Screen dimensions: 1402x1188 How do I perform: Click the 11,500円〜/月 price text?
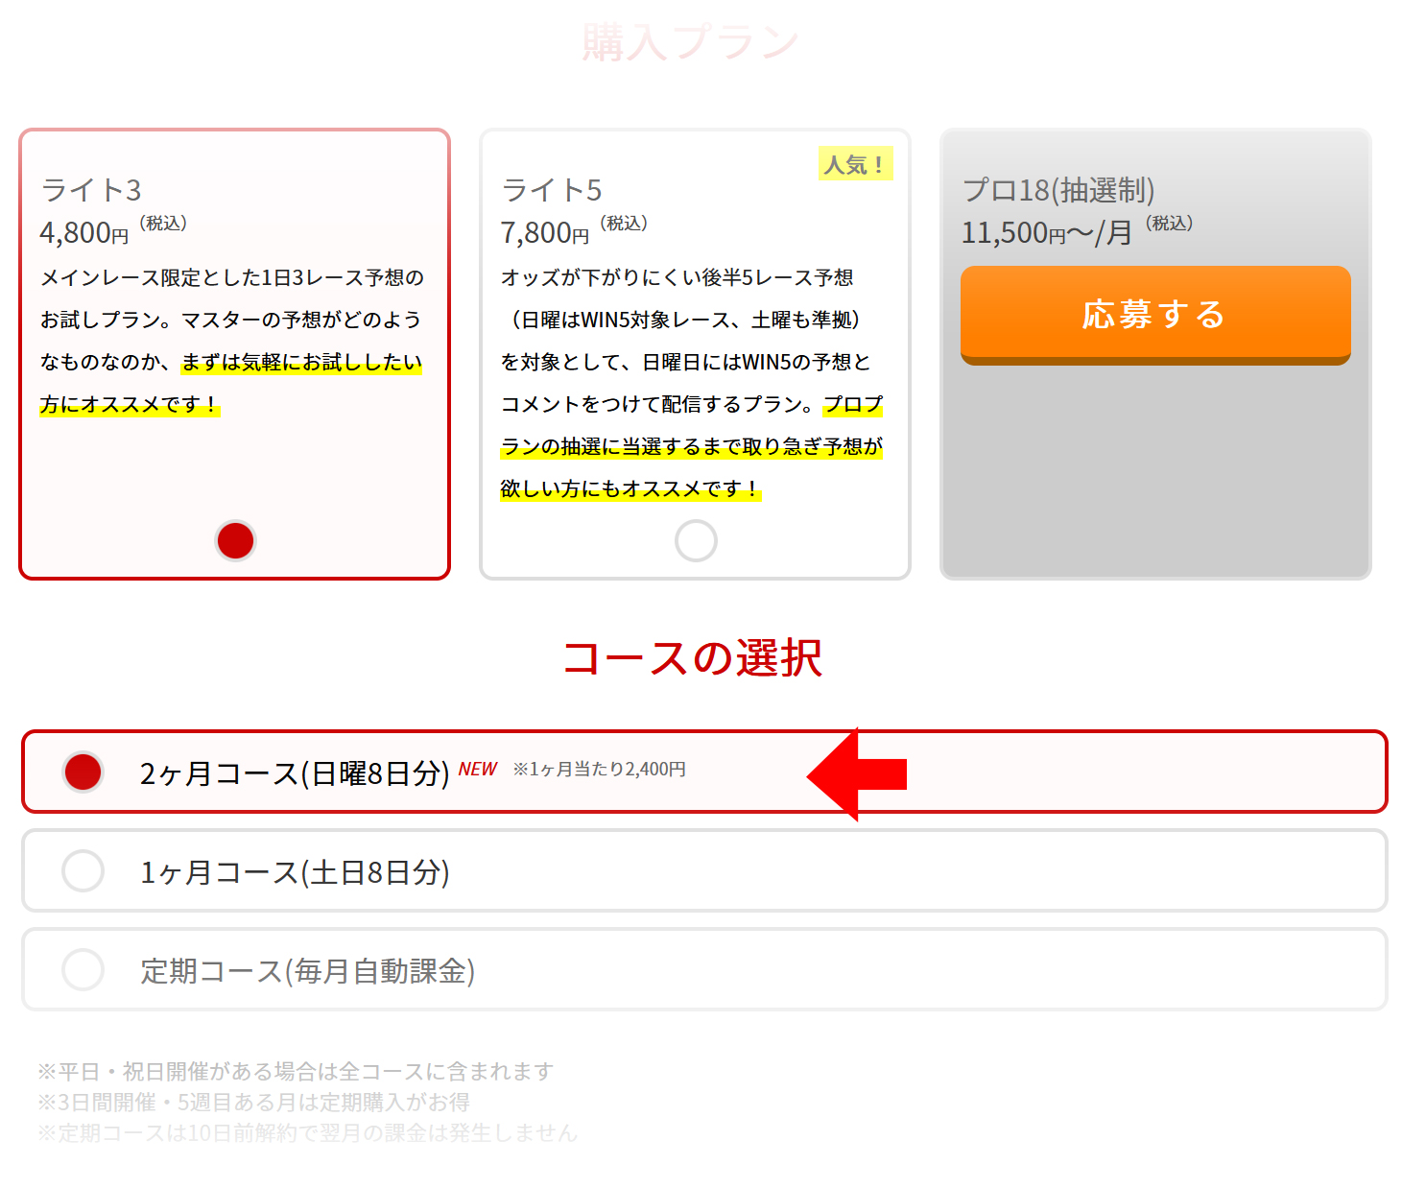pyautogui.click(x=1047, y=233)
